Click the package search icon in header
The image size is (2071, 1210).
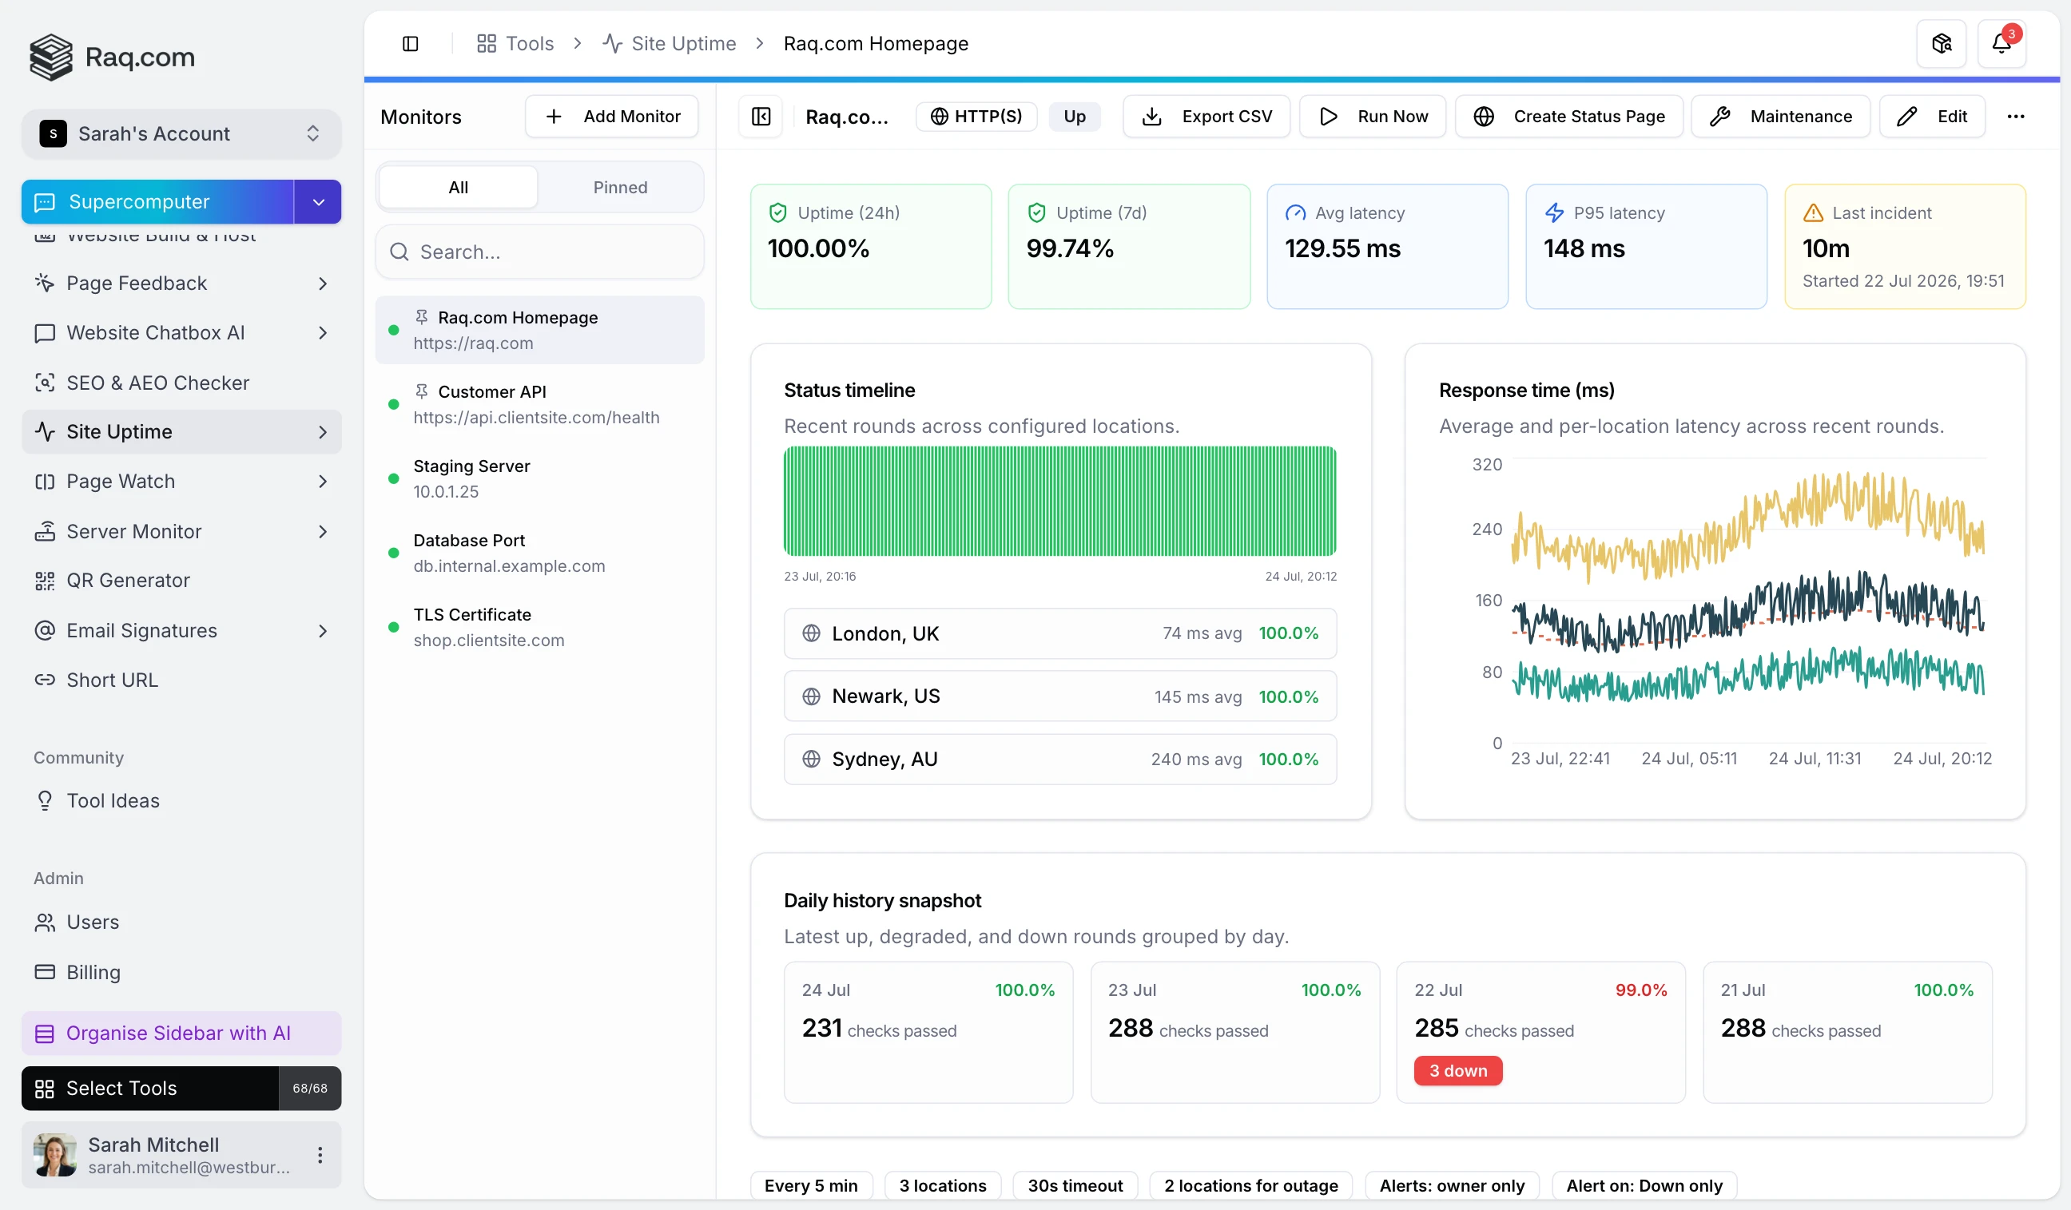click(1941, 44)
